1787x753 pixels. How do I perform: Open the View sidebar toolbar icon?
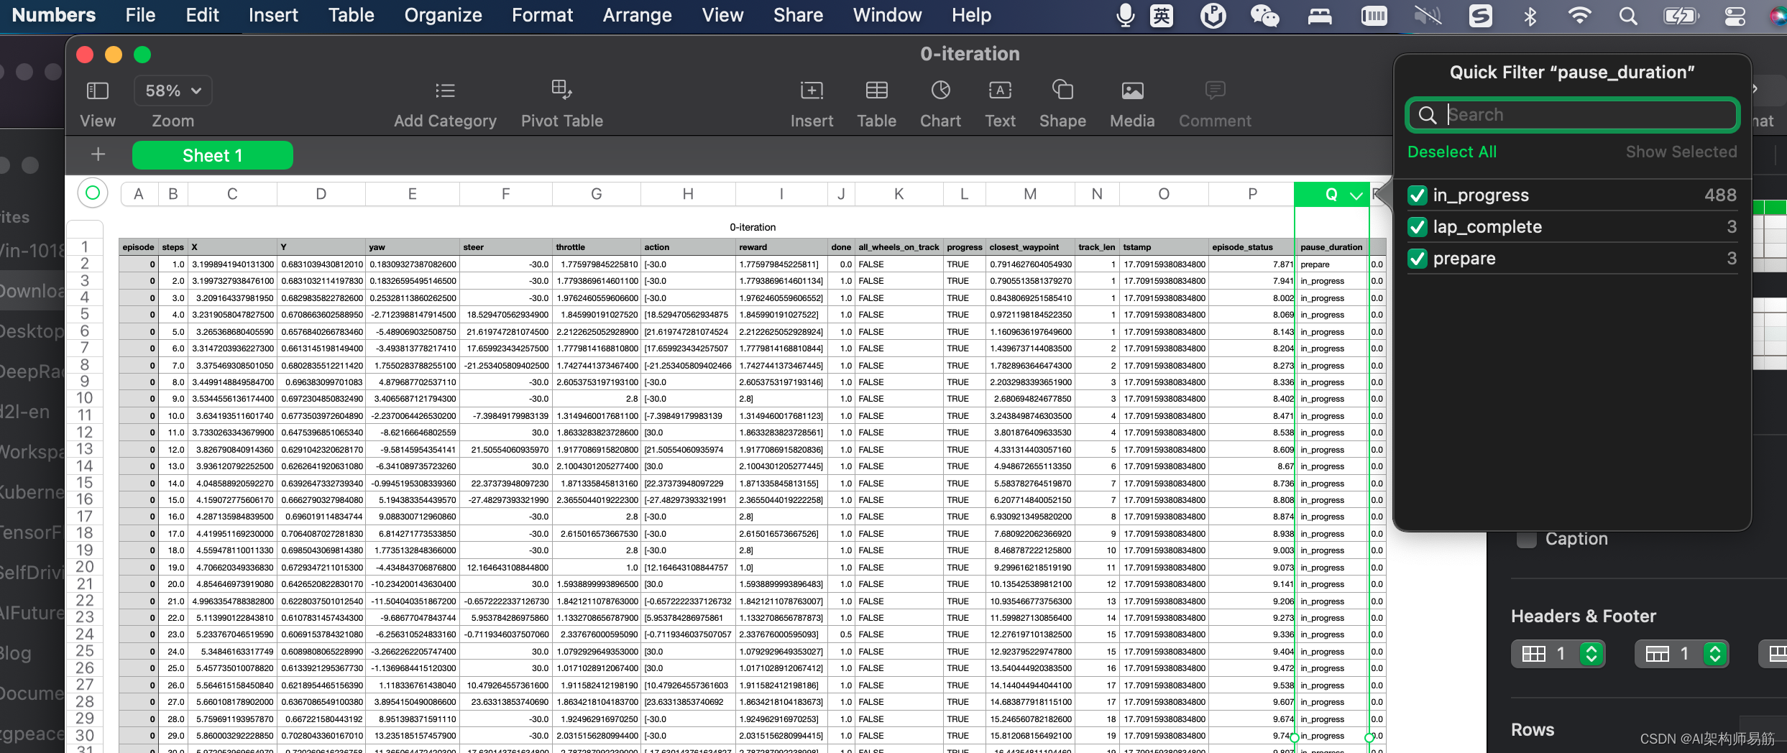click(97, 91)
